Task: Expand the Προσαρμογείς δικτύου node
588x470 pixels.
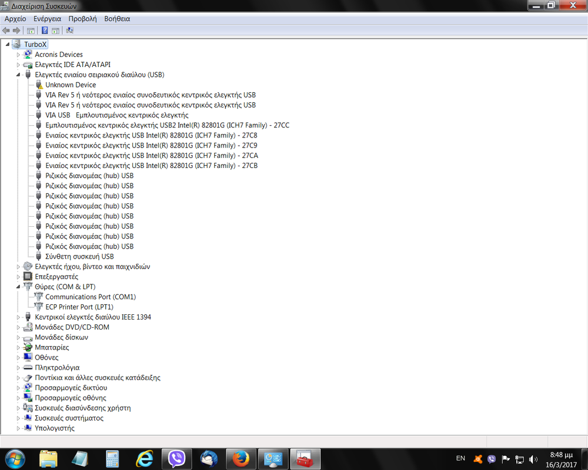Action: click(x=18, y=388)
